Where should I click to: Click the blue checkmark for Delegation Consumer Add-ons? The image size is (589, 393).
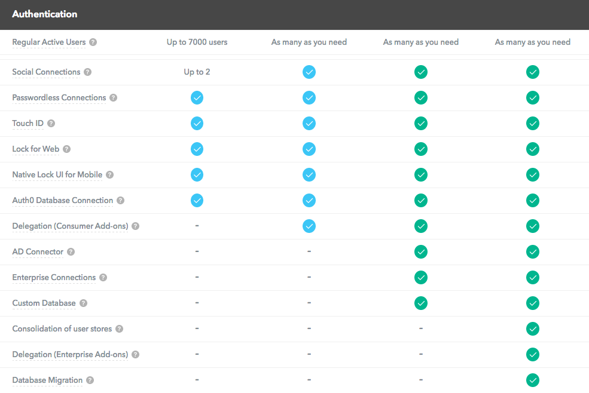(x=309, y=226)
